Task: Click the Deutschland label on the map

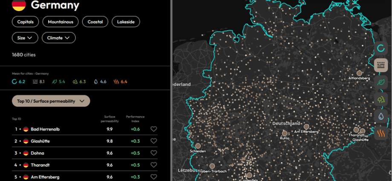Action: (286, 124)
